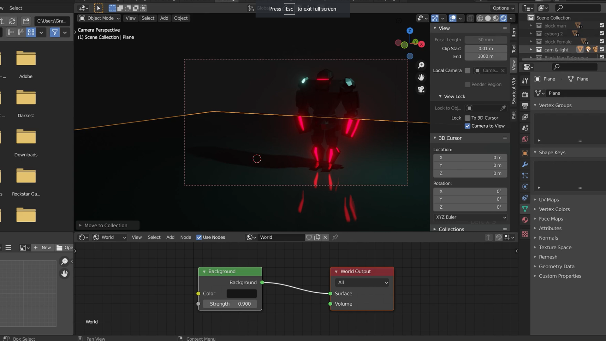Screen dimensions: 606x341
Task: Open the World properties tab icon
Action: tap(525, 139)
